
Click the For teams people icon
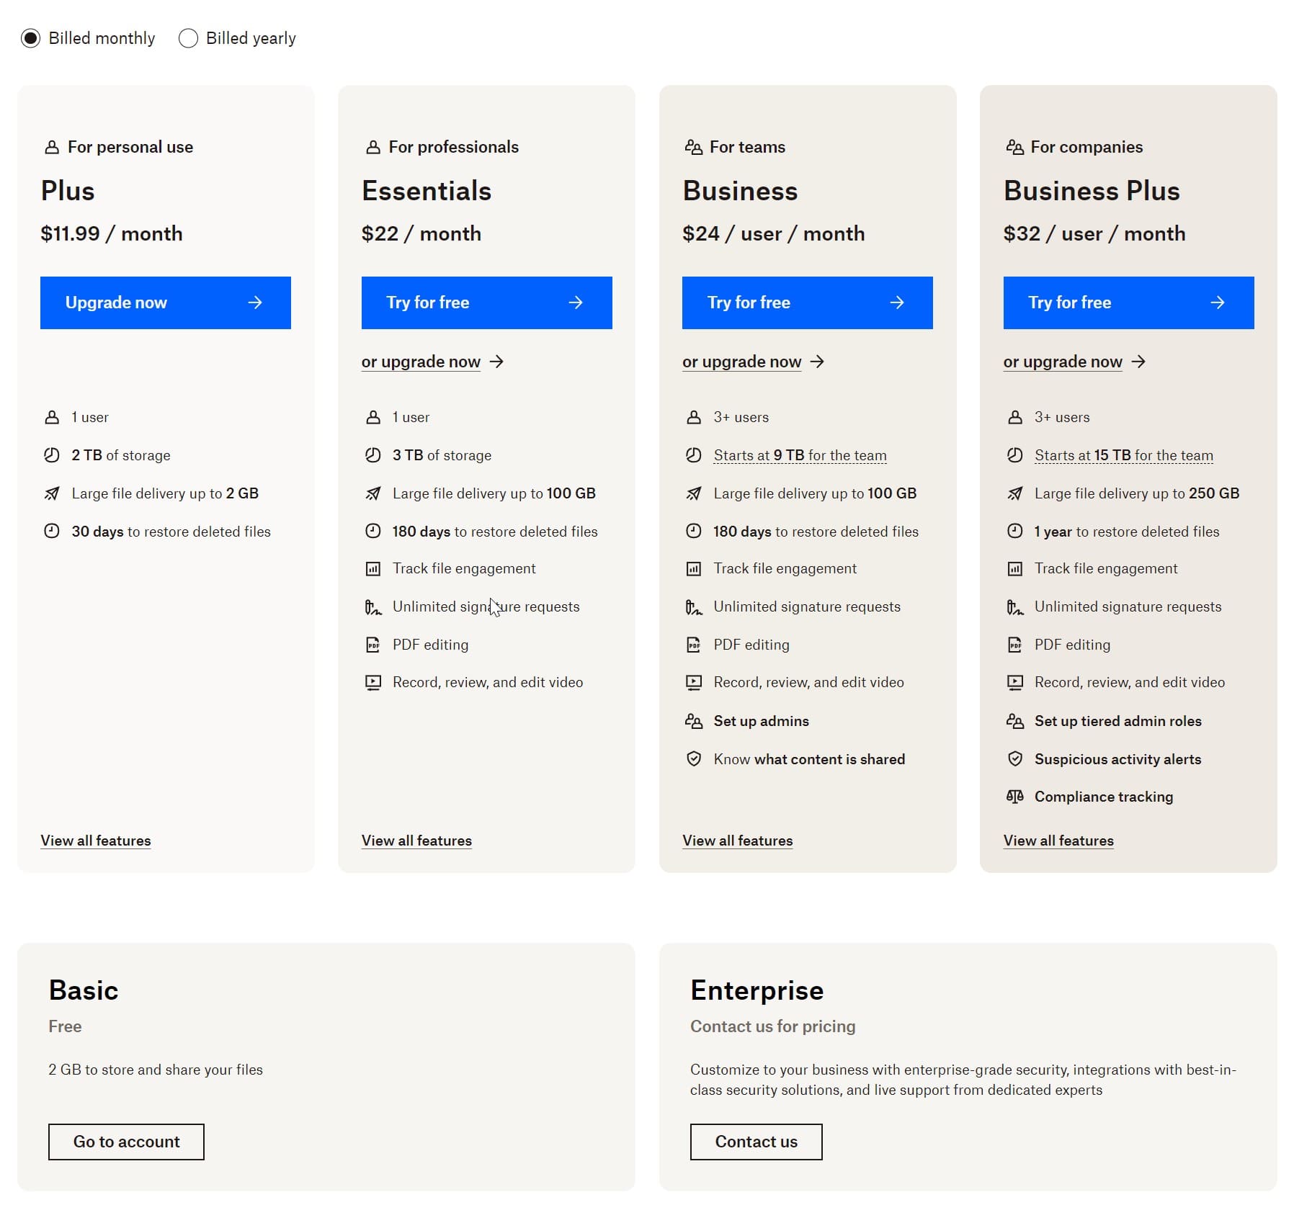pyautogui.click(x=694, y=146)
